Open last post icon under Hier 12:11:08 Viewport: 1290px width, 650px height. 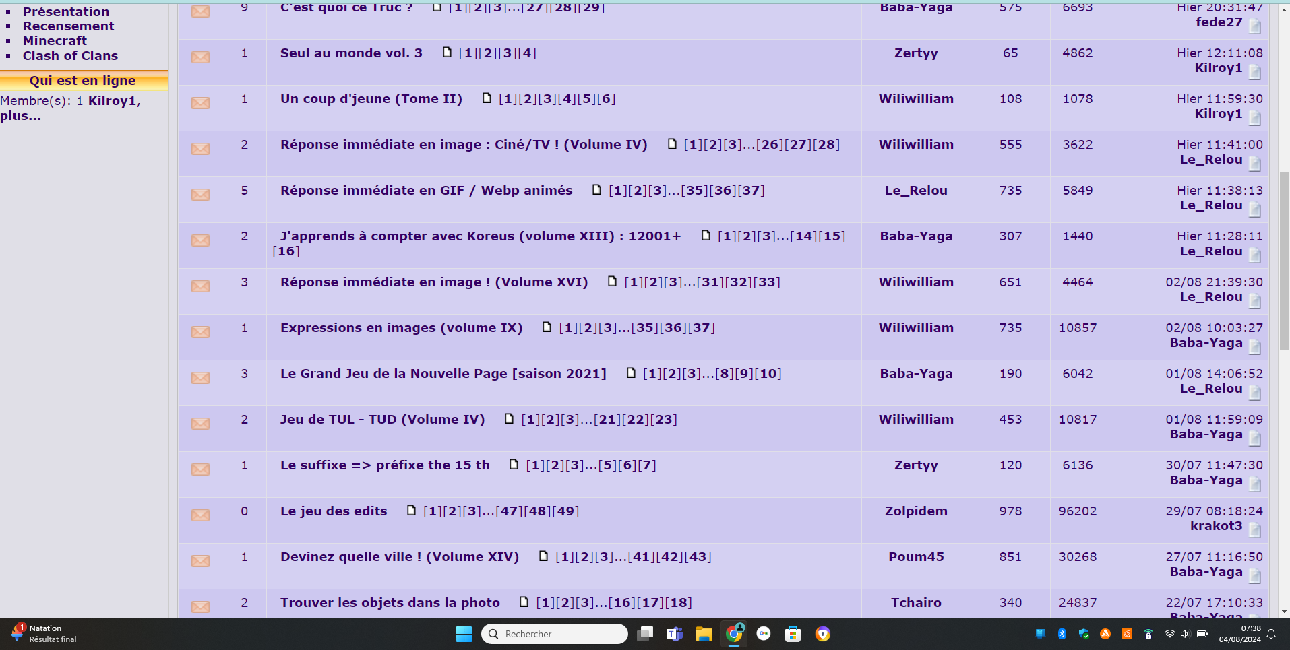pyautogui.click(x=1254, y=71)
